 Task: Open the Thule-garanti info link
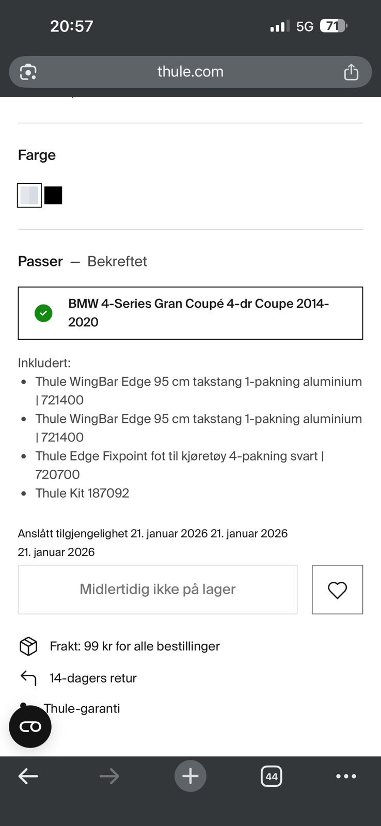[x=83, y=708]
